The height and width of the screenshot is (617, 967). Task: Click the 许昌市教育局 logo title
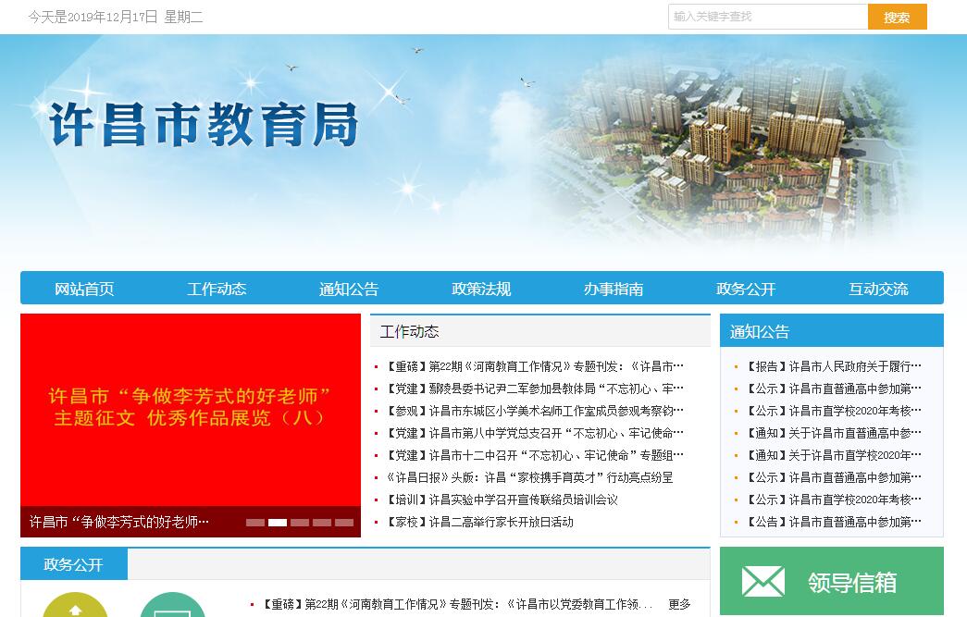(x=204, y=124)
